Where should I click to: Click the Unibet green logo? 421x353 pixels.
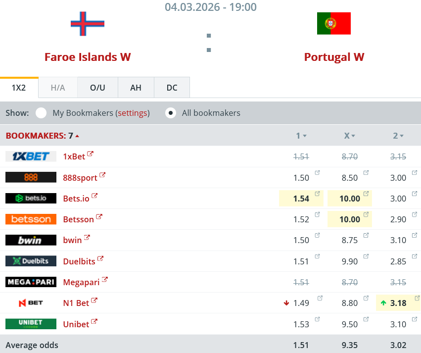click(30, 324)
